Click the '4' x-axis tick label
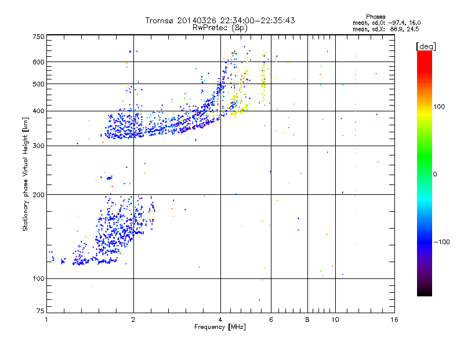 click(220, 320)
